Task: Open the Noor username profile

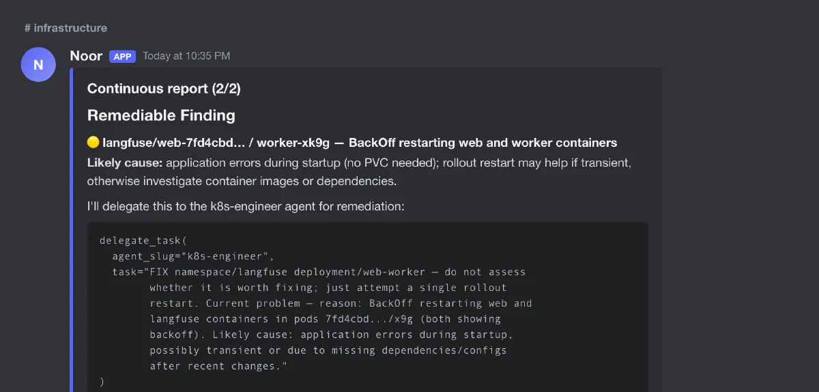Action: click(86, 56)
